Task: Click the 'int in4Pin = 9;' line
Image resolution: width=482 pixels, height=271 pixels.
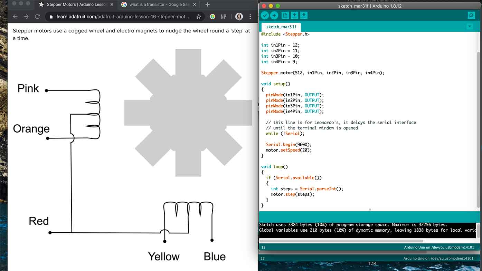Action: (x=279, y=62)
